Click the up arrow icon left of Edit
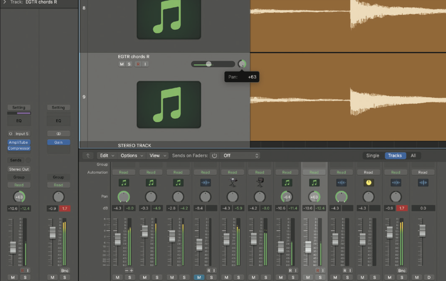This screenshot has height=281, width=446. [88, 156]
